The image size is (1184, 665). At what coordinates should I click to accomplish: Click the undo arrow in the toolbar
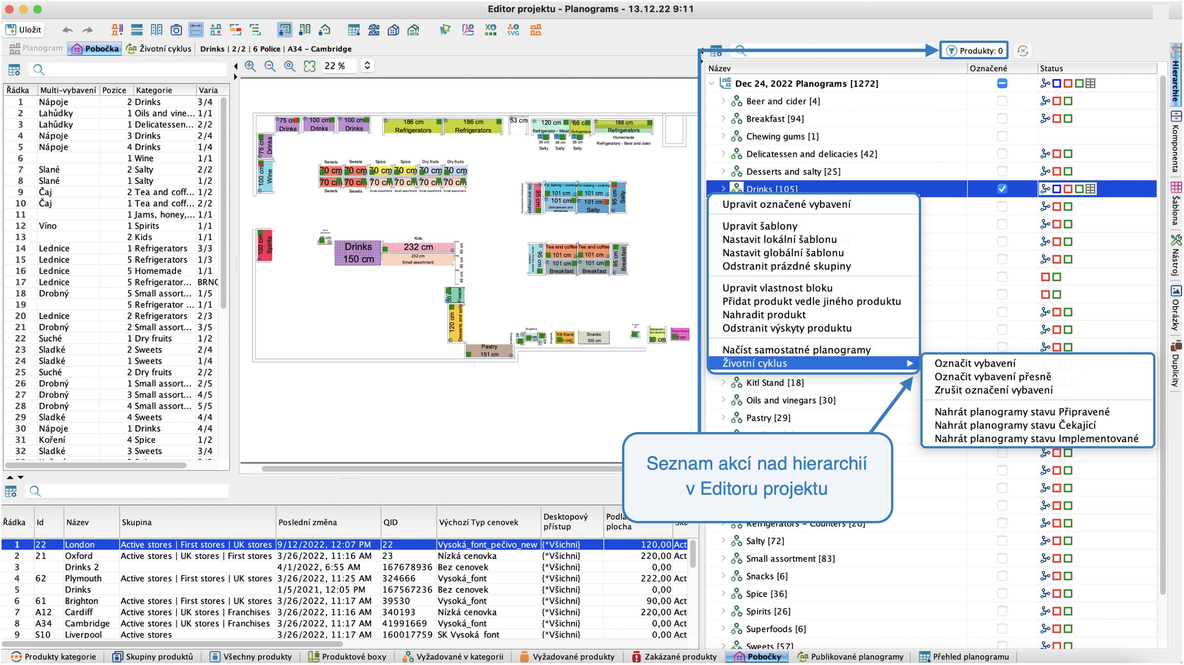pyautogui.click(x=68, y=30)
